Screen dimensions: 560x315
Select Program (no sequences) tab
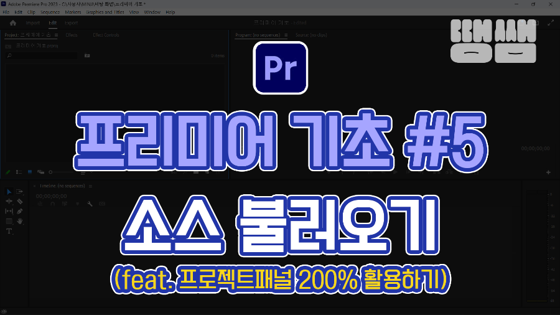pos(258,35)
